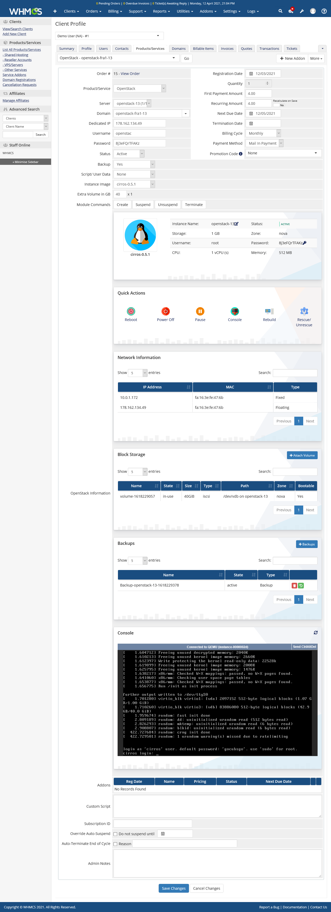Click the Quantity stepper control
Viewport: 331px width, 912px height.
click(x=267, y=84)
